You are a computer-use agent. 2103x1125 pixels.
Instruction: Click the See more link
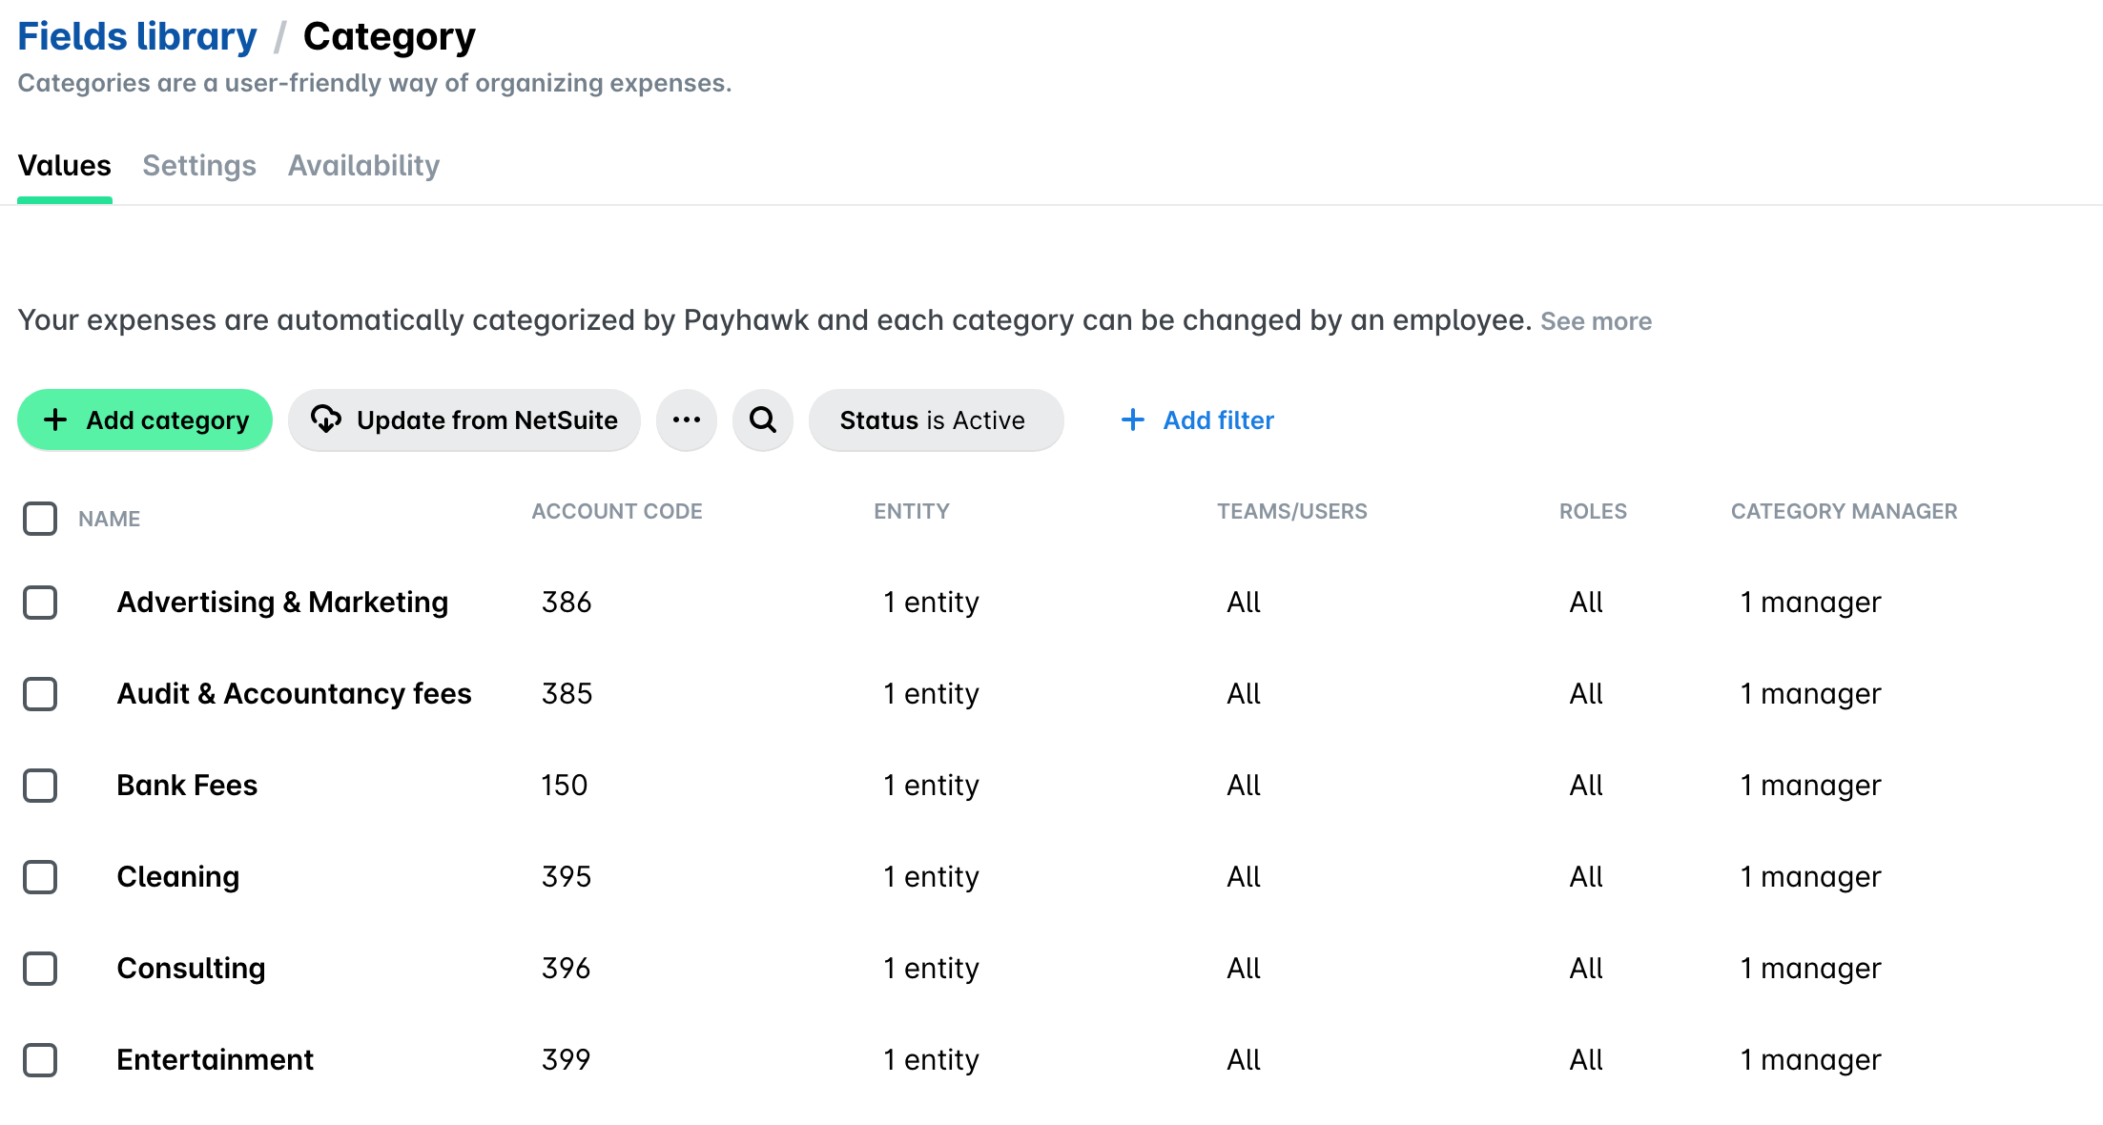[1596, 321]
